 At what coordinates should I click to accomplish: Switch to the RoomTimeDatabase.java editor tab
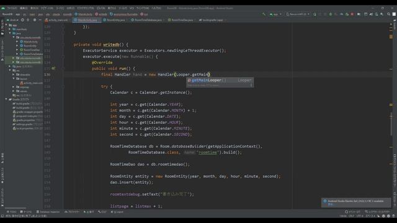coord(147,20)
